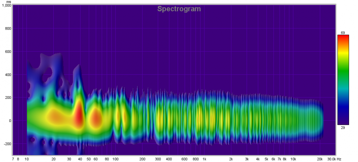This screenshot has width=358, height=162.
Task: Click the 80 label on the frequency axis
Action: [x=107, y=159]
